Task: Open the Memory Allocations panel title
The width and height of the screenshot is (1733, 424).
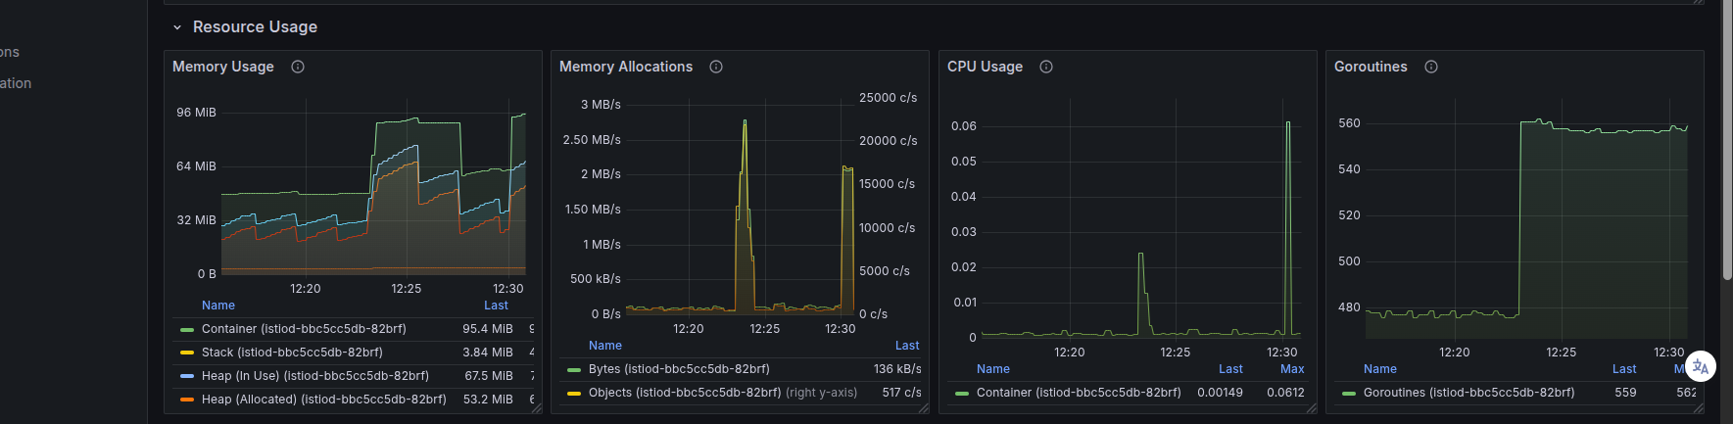Action: click(626, 67)
